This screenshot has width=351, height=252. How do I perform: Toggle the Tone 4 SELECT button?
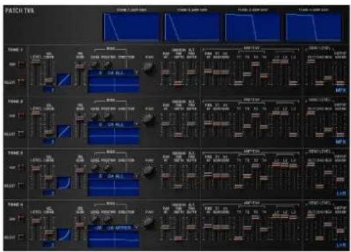tap(21, 237)
